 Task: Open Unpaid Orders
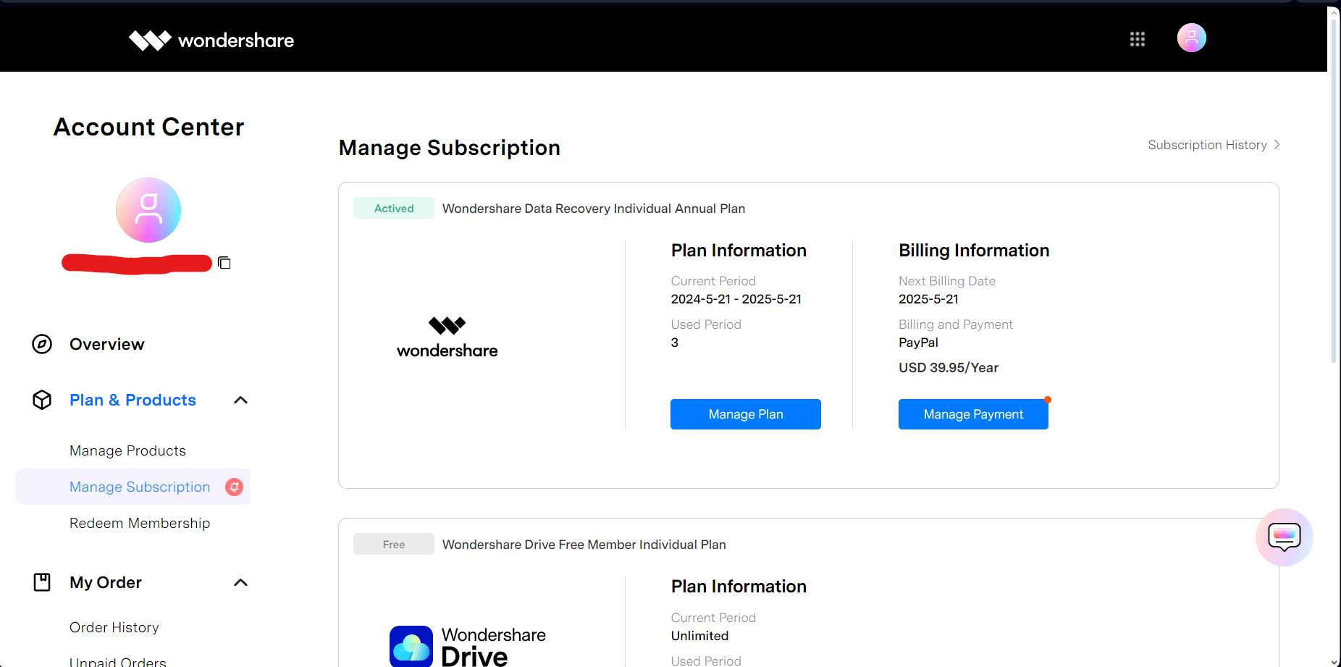click(x=118, y=662)
